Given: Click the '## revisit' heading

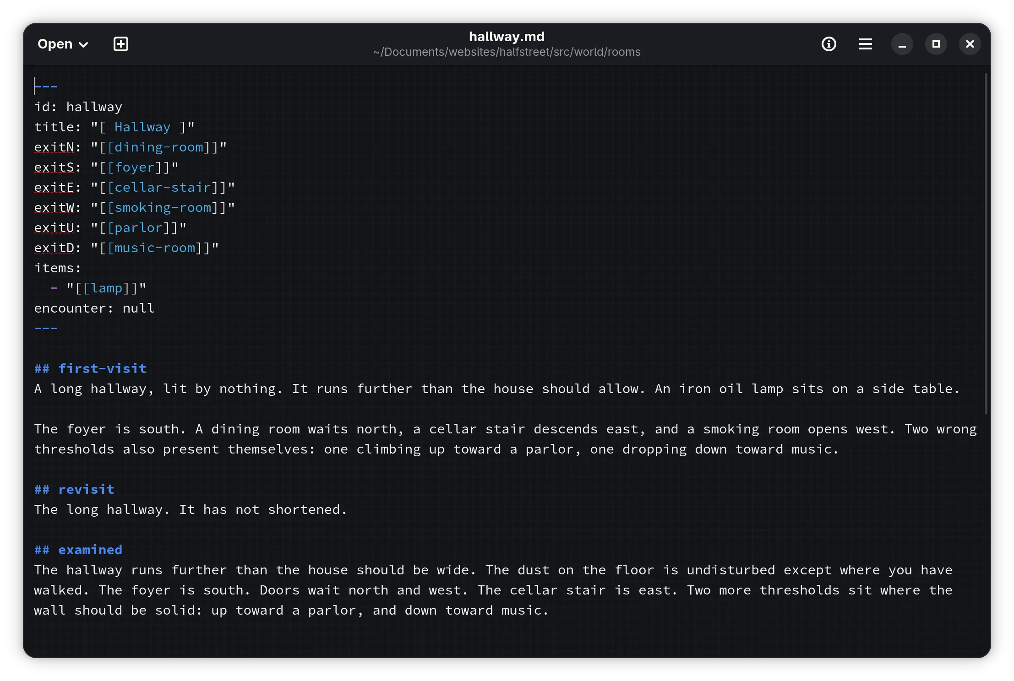Looking at the screenshot, I should 74,489.
